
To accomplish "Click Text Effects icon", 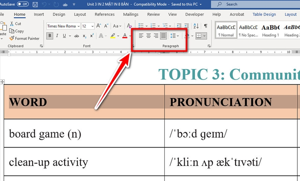I will [x=101, y=36].
